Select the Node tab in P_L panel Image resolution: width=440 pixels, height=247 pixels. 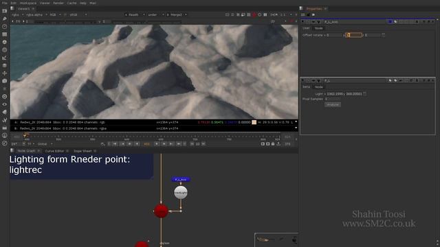coord(319,87)
